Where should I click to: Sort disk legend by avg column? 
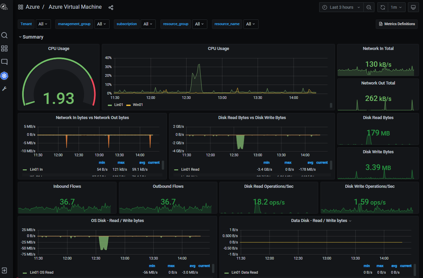click(310, 162)
